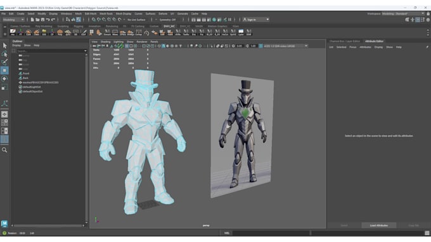The image size is (431, 242).
Task: Click the Undo arrow icon
Action: click(48, 20)
